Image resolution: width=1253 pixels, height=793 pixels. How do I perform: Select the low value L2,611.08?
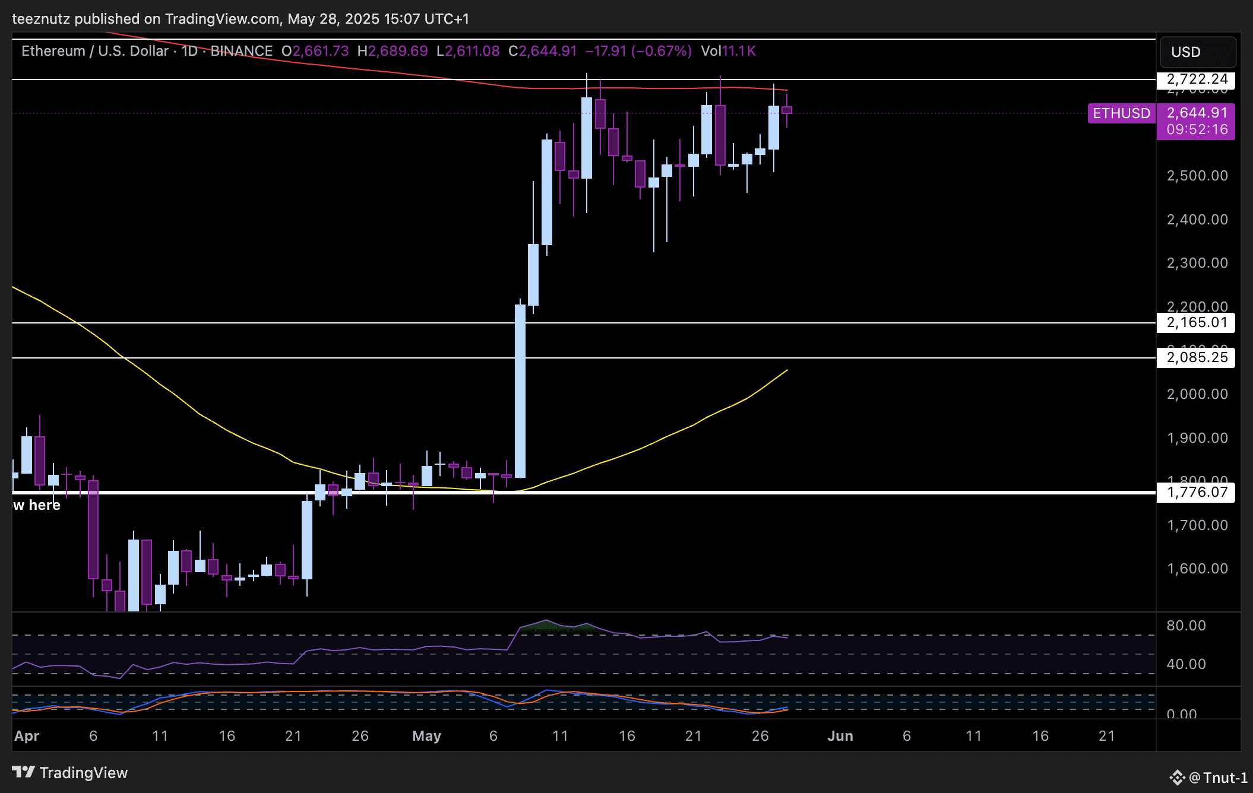tap(468, 51)
